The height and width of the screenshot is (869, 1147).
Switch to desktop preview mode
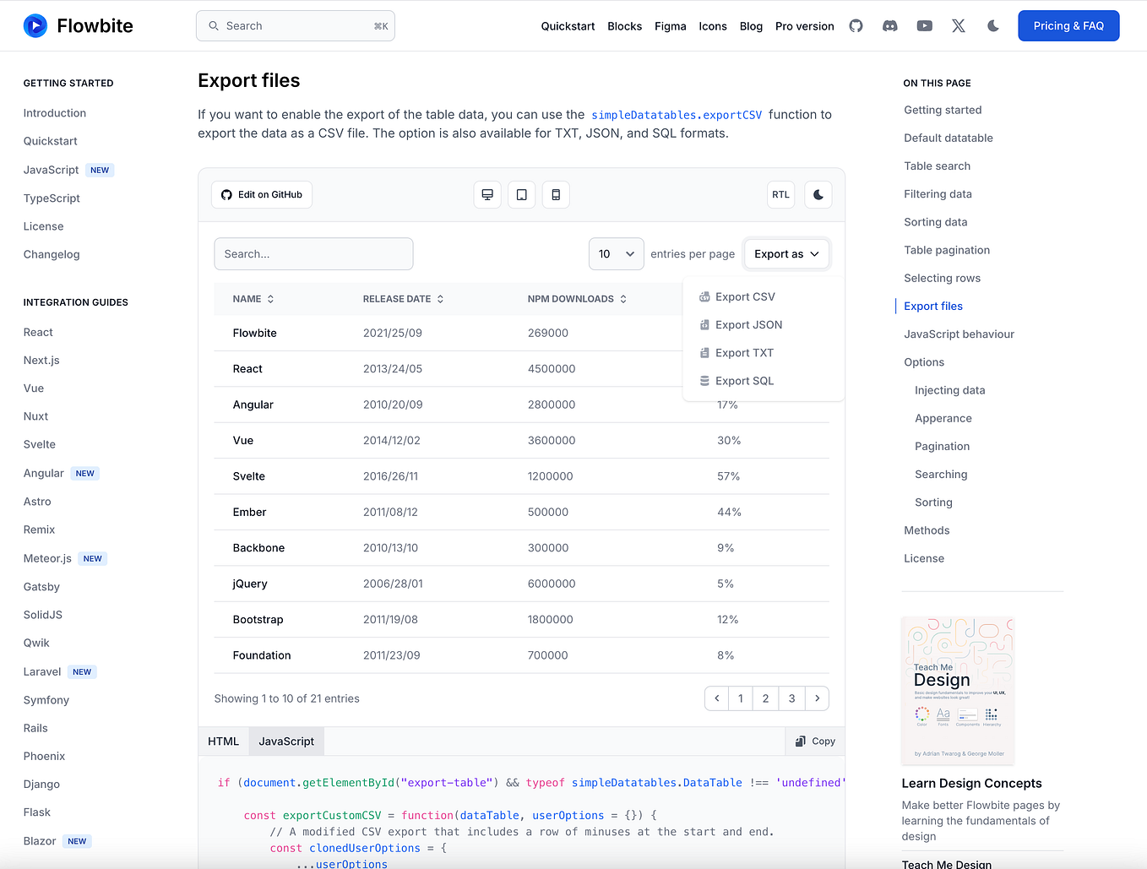pyautogui.click(x=487, y=194)
